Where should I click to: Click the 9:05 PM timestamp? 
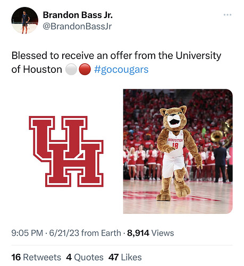(27, 233)
